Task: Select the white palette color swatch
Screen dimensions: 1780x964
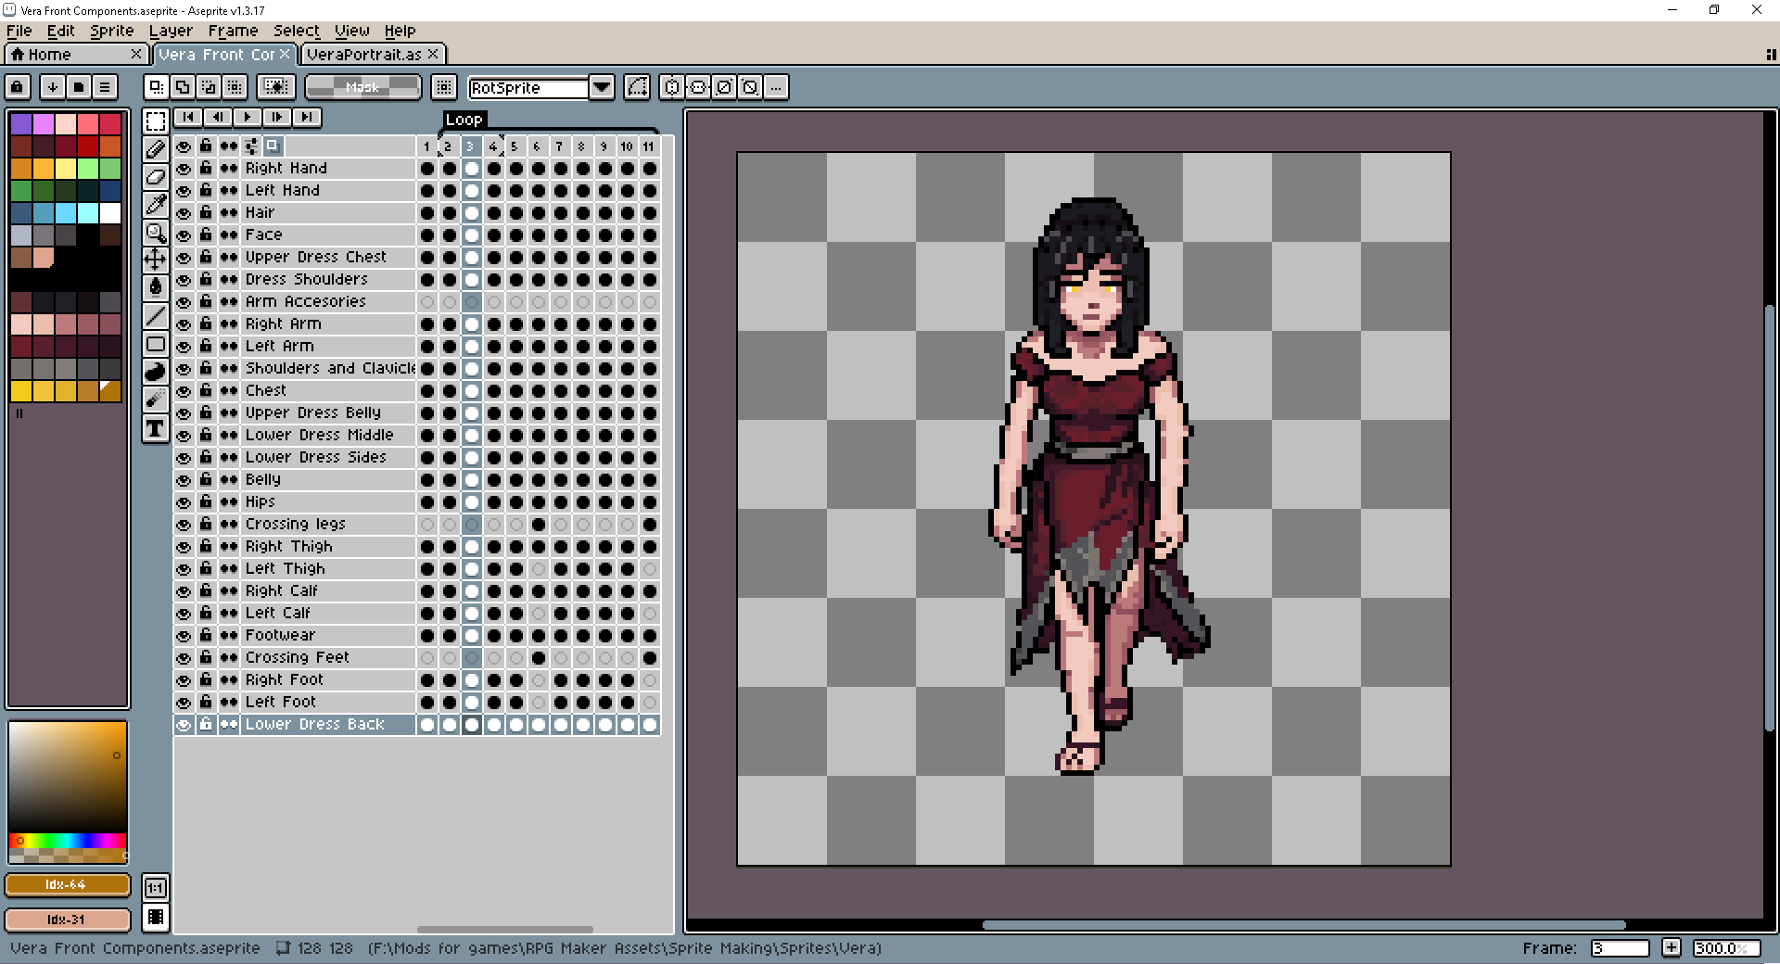Action: [110, 213]
